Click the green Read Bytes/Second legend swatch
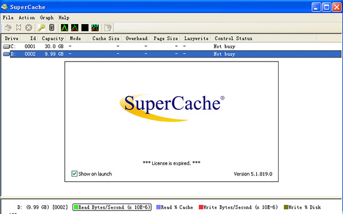Image resolution: width=343 pixels, height=214 pixels. 76,207
